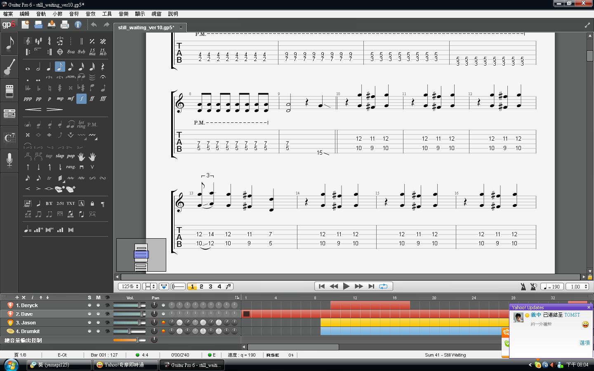Adjust the 1.00 playback speed stepper

[x=577, y=286]
